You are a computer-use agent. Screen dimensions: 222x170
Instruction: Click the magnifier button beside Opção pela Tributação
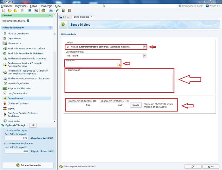pyautogui.click(x=32, y=125)
